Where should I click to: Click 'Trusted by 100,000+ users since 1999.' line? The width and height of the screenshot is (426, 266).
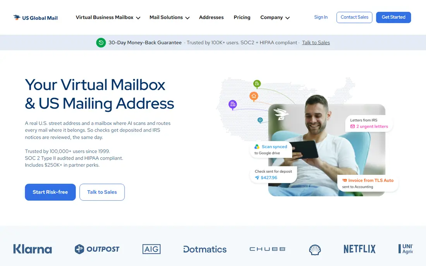(67, 151)
